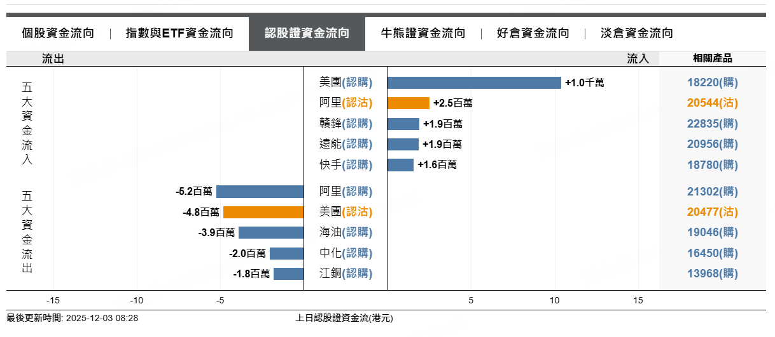The width and height of the screenshot is (775, 337).
Task: Click the 遠能(認購) label
Action: pos(346,144)
